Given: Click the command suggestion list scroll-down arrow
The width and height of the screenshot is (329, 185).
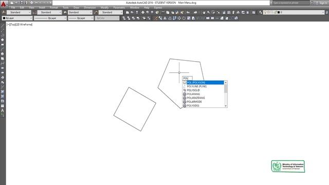Looking at the screenshot, I should pyautogui.click(x=226, y=106).
